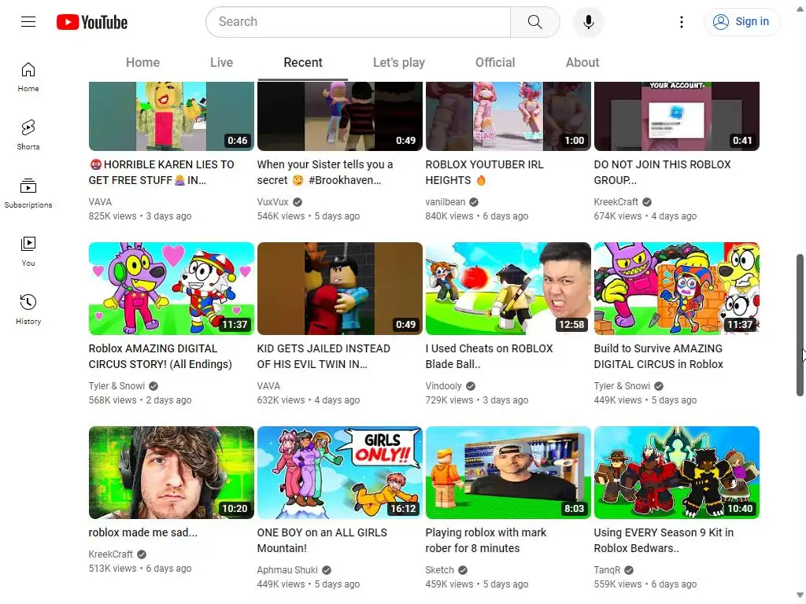Open the You library section

(28, 251)
